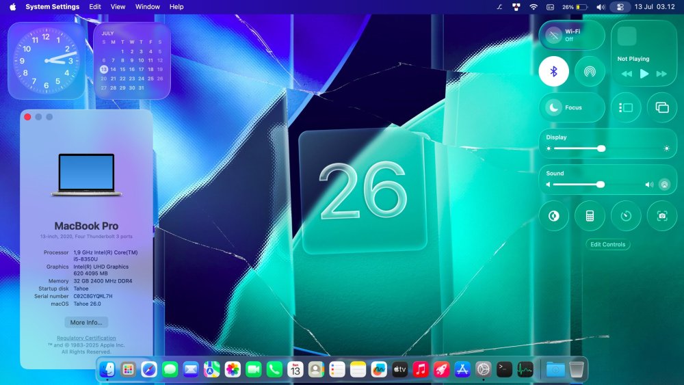Screen dimensions: 684x385
Task: Toggle Dark Mode appearance control
Action: [x=553, y=216]
